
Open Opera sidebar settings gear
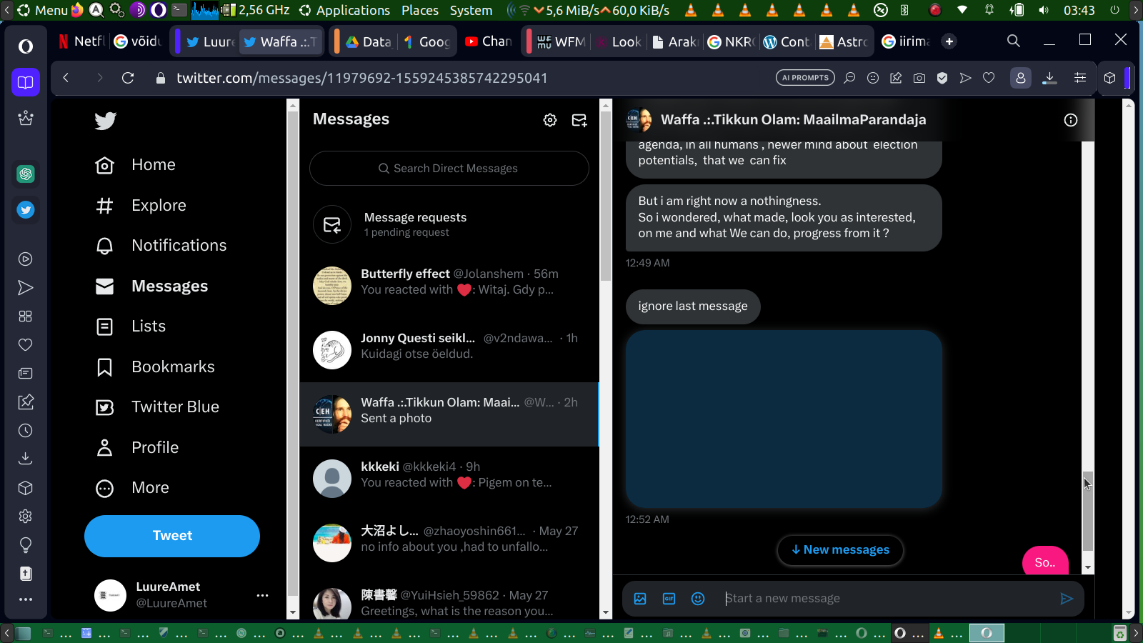pos(26,517)
